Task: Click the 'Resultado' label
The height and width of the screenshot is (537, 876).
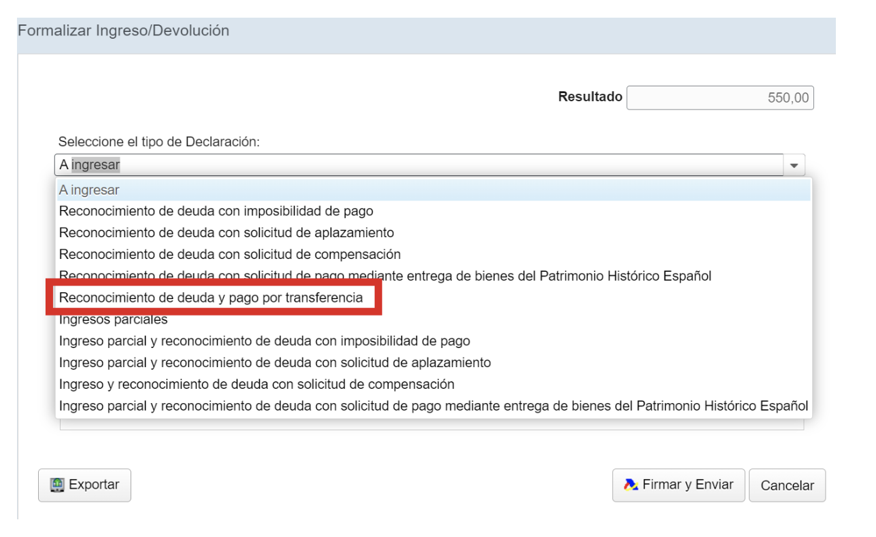Action: click(x=590, y=97)
